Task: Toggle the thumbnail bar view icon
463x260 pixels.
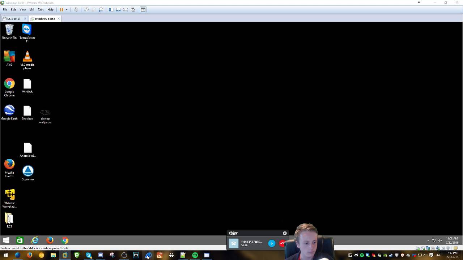Action: (x=118, y=10)
